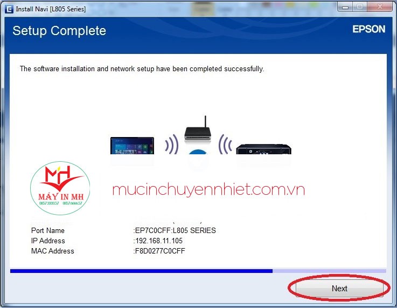Click the round MAY IN MH logo
Viewport: 397px width, 308px height.
coord(60,189)
